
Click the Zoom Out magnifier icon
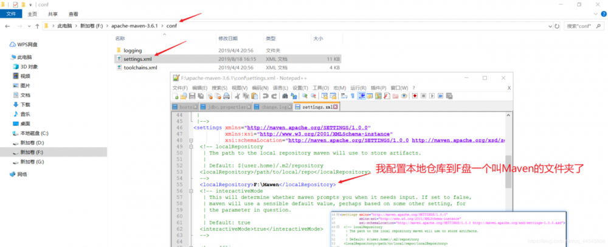coord(313,96)
